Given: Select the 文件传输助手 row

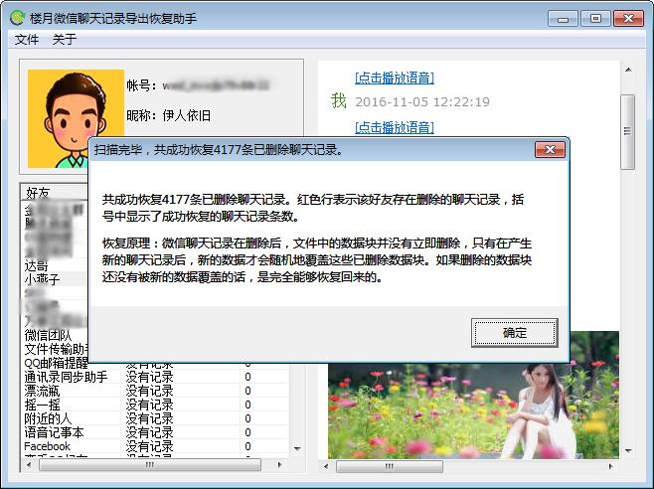Looking at the screenshot, I should (x=55, y=349).
